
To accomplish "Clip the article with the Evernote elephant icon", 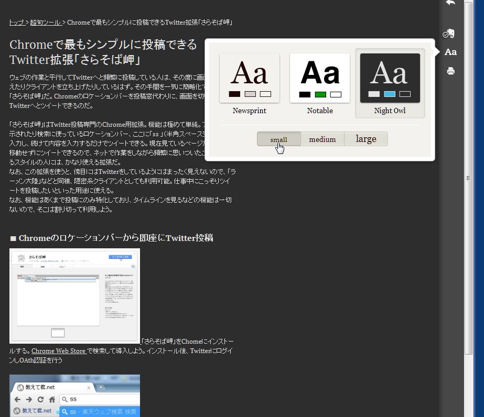I will tap(448, 34).
